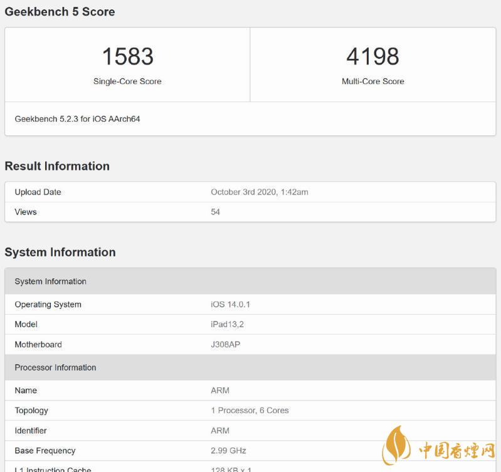Viewport: 501px width, 472px height.
Task: Select the J308AP motherboard value
Action: point(225,345)
